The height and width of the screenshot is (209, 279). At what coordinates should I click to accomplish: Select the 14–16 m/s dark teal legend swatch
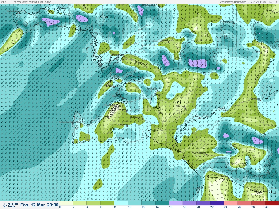click(x=162, y=203)
